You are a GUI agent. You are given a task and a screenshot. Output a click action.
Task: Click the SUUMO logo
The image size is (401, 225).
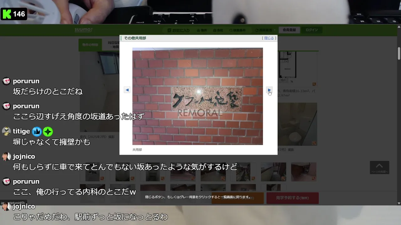[x=83, y=30]
